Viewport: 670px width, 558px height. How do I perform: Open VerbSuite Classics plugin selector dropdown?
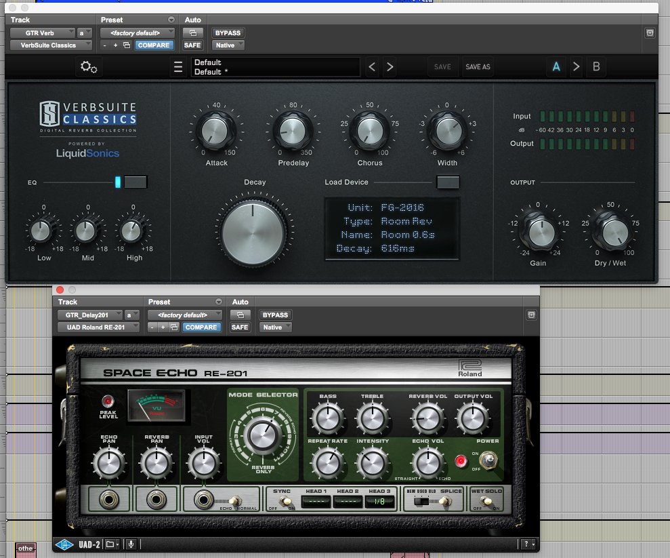pyautogui.click(x=51, y=45)
